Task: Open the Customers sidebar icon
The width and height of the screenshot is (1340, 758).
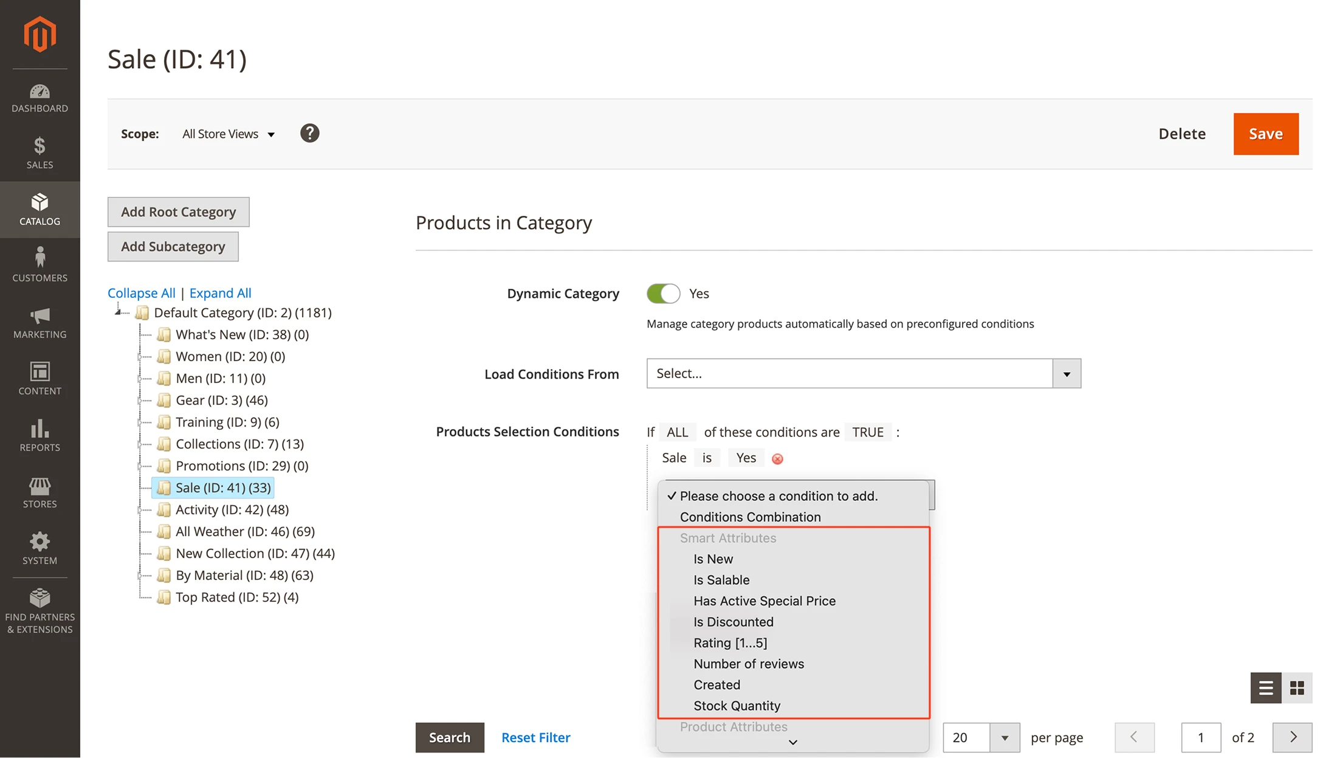Action: point(40,263)
